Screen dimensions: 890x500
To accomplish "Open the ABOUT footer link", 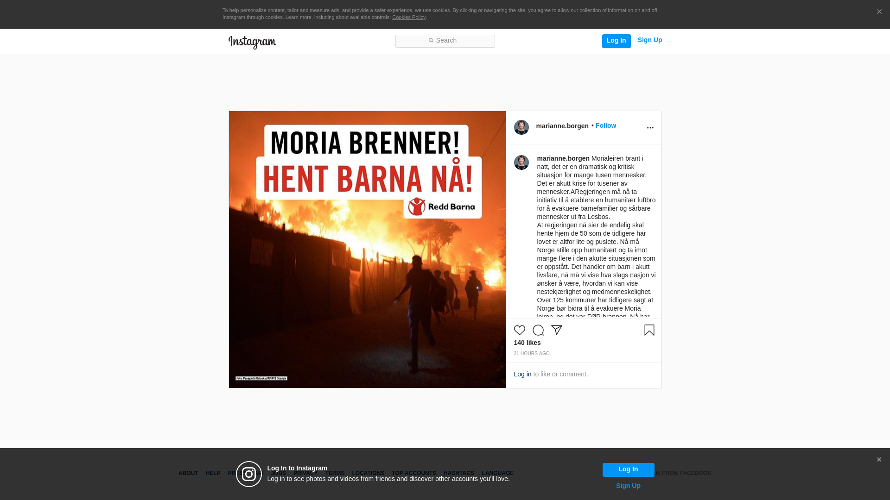I will (188, 473).
